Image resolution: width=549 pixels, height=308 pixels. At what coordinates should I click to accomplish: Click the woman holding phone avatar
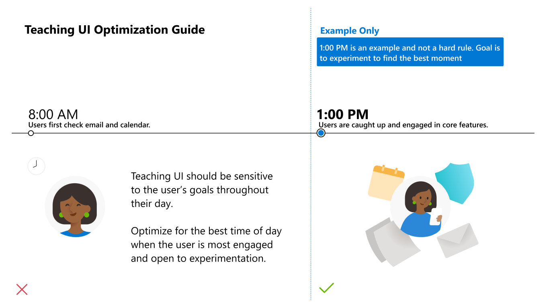(420, 207)
